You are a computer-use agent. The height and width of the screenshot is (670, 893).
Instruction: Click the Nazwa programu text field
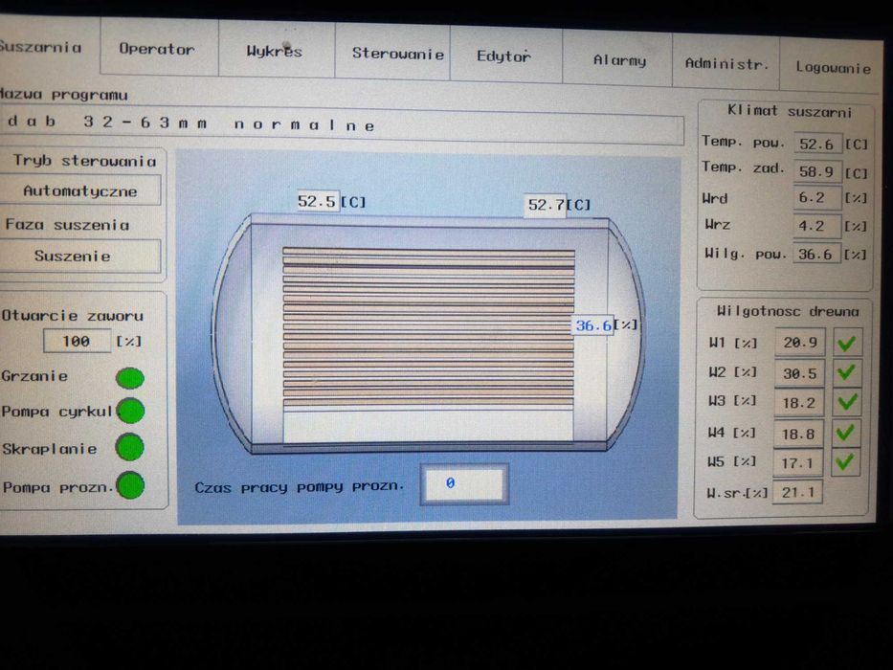[341, 124]
